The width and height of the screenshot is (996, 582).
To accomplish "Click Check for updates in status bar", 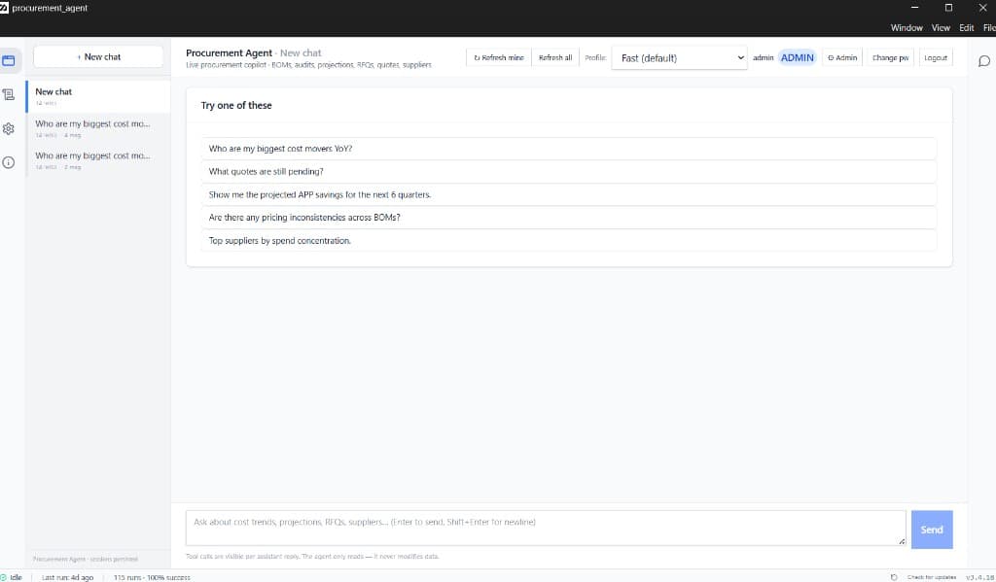I will (932, 577).
